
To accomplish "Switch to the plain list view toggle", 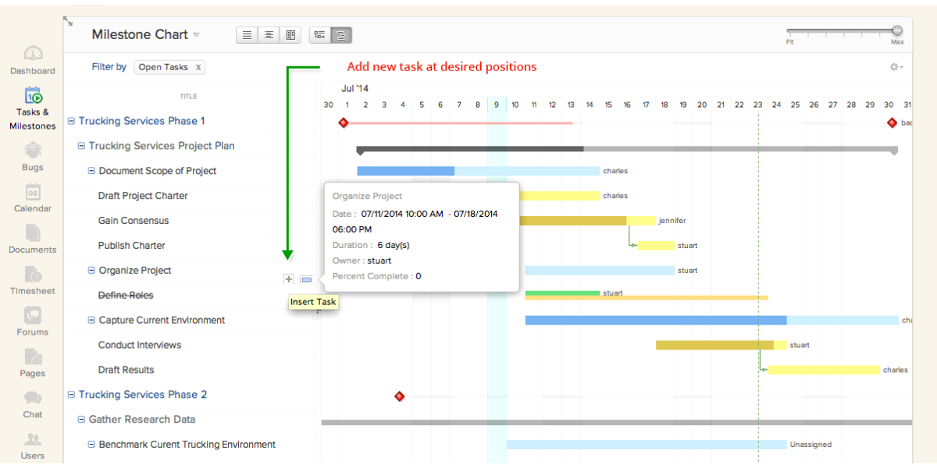I will [247, 34].
